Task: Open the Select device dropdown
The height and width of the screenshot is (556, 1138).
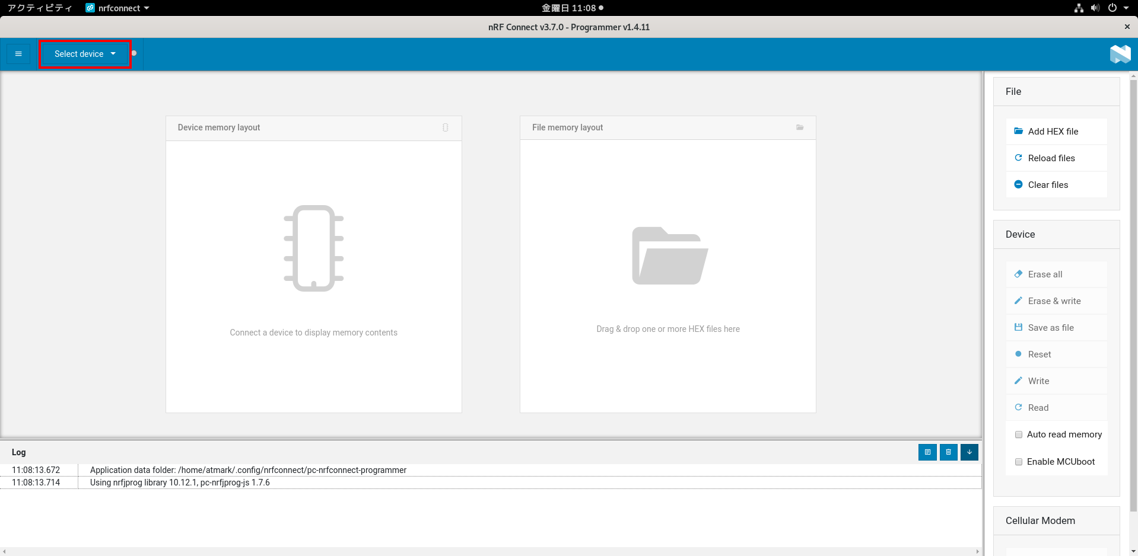Action: [x=85, y=54]
